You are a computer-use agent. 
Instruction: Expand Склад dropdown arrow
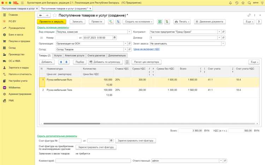(125, 49)
